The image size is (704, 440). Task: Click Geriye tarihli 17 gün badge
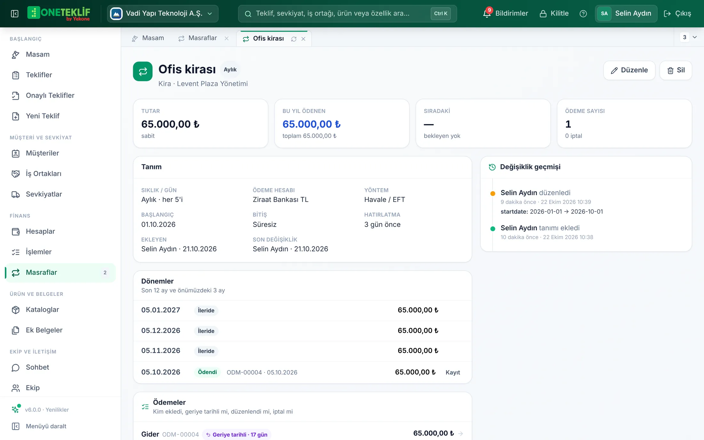(237, 435)
